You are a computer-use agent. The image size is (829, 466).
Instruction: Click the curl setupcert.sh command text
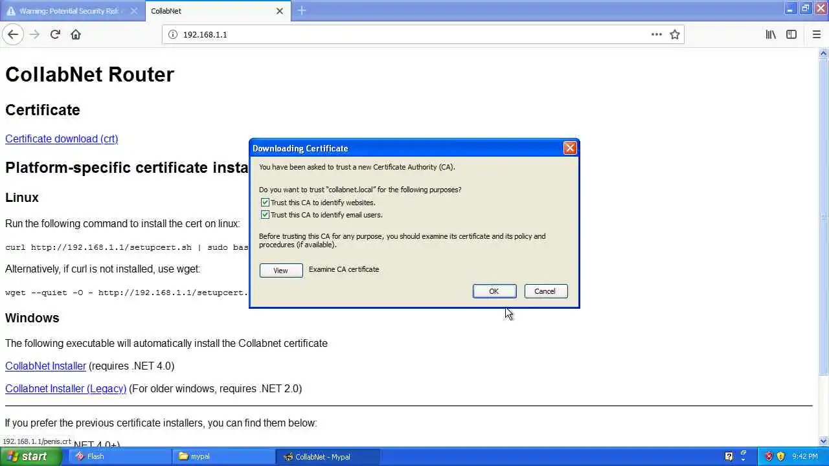[x=127, y=247]
